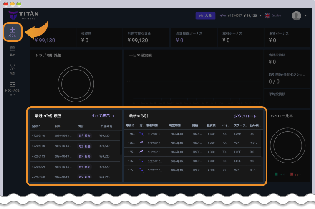Open the 銘柄 sidebar icon
Screen dimensions: 315x209
[x=13, y=51]
